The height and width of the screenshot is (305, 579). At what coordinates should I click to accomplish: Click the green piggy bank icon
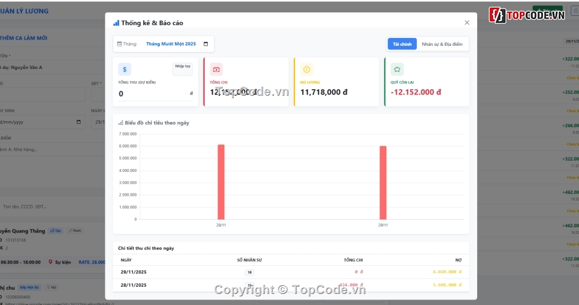coord(397,70)
